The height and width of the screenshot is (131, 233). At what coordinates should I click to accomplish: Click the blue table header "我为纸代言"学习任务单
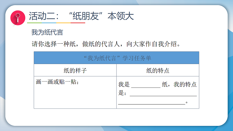point(117,58)
